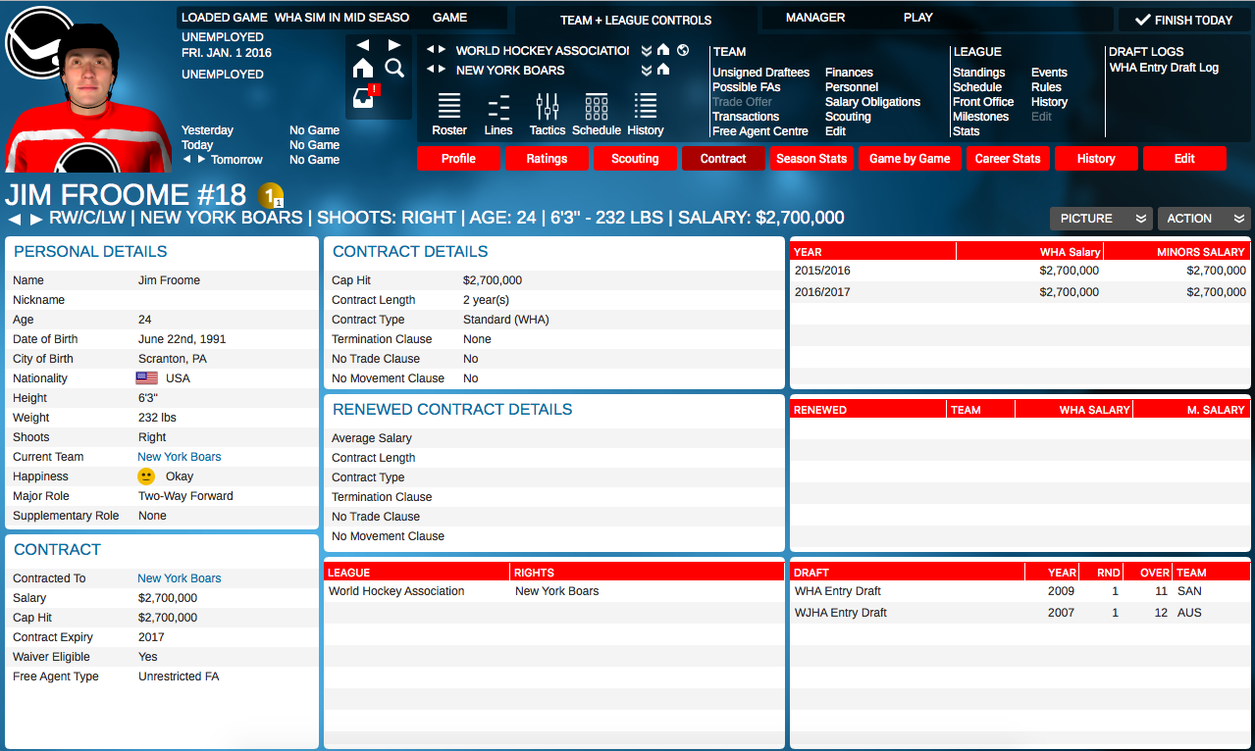The width and height of the screenshot is (1255, 751).
Task: Open New York Boars Current Team link
Action: click(179, 457)
